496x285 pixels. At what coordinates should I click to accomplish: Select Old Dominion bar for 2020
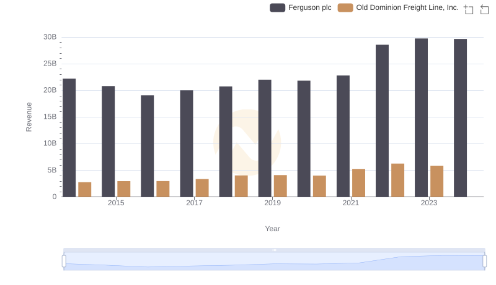(x=319, y=186)
